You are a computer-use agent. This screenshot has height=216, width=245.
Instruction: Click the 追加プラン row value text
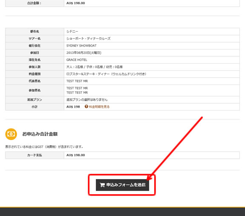coord(87,100)
